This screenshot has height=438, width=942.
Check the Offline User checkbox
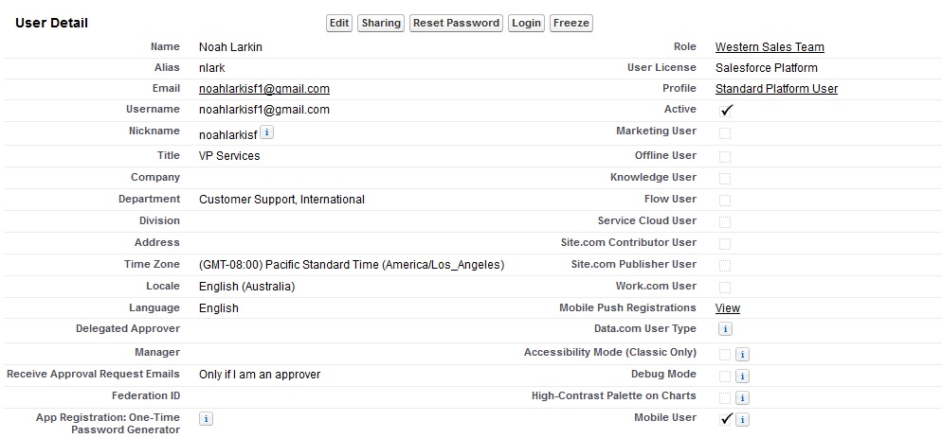[x=725, y=156]
